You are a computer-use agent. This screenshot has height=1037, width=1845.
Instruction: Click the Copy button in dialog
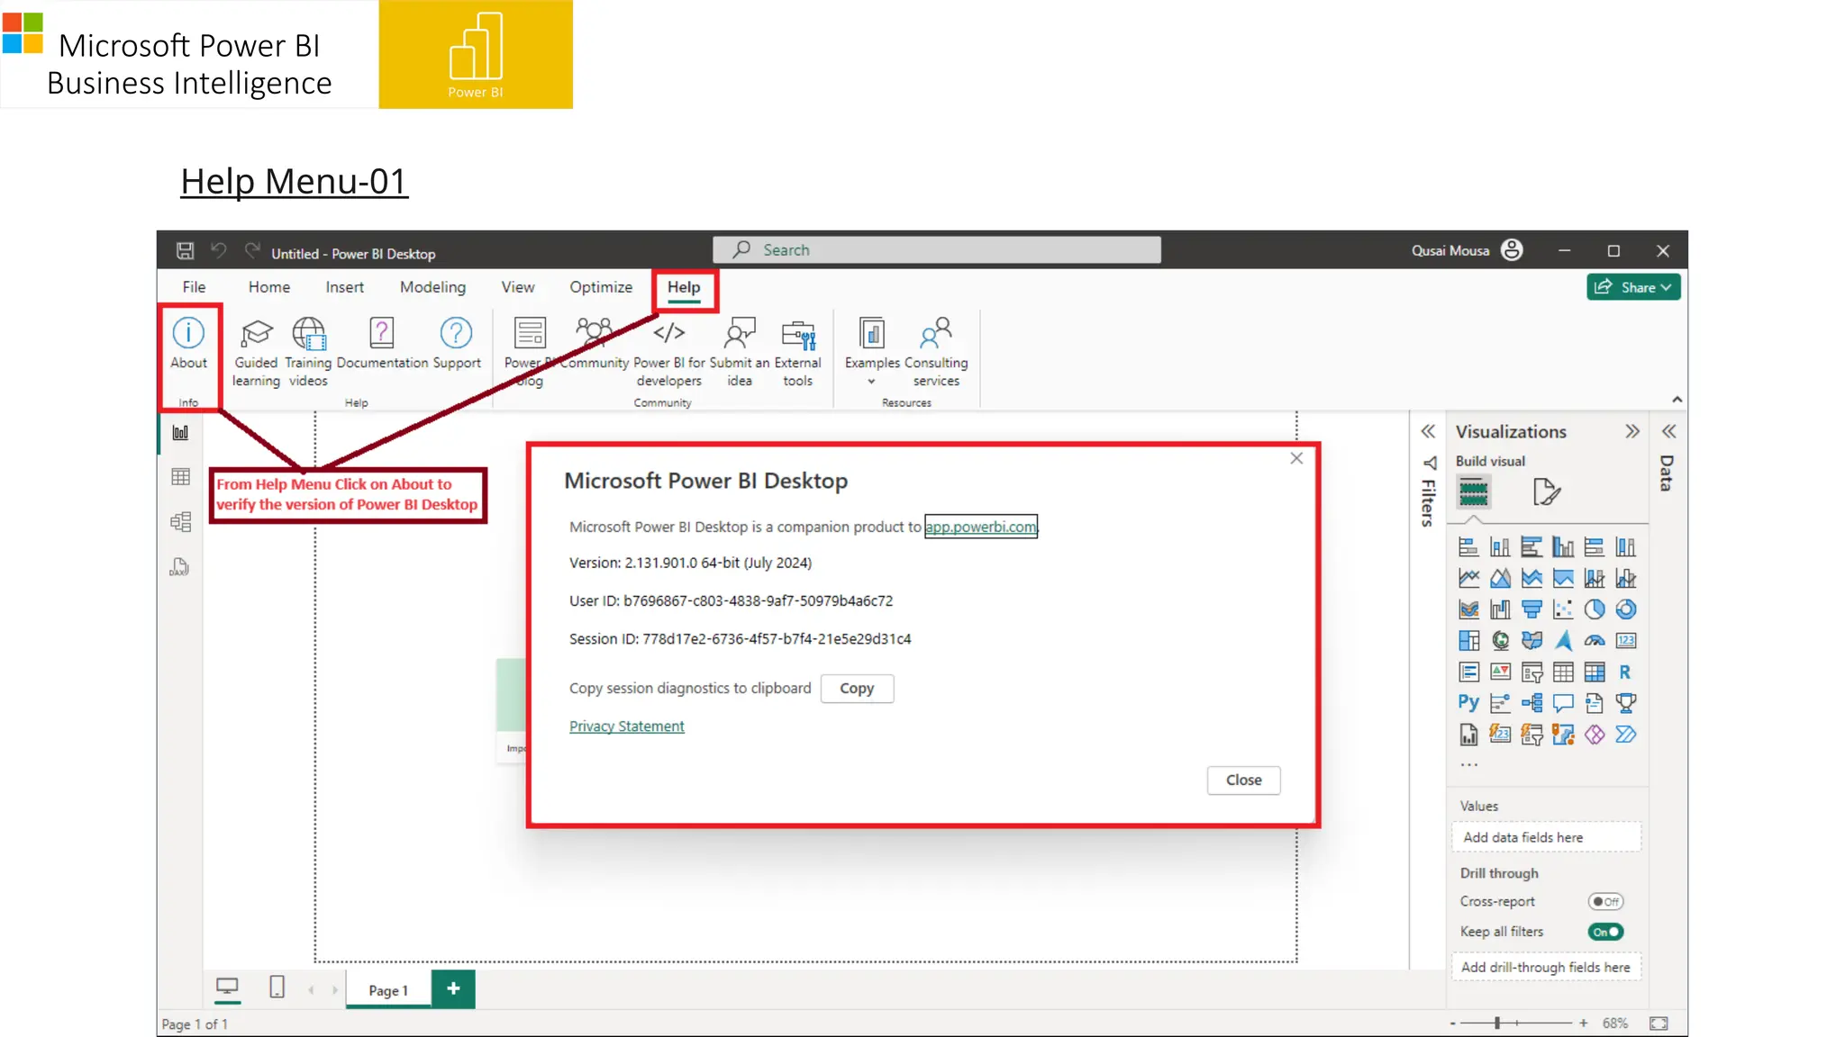(857, 689)
